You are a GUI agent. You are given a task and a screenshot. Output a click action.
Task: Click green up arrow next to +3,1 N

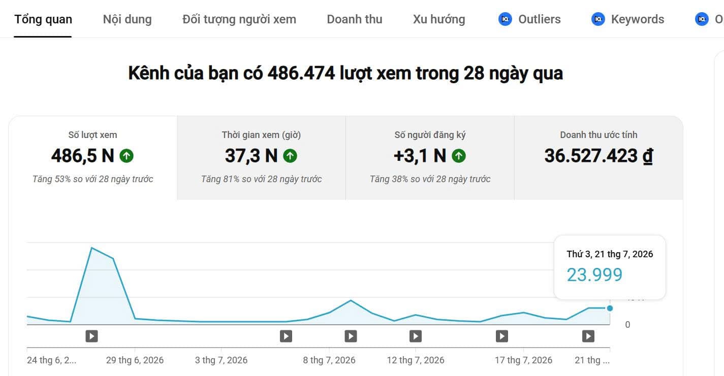[x=459, y=156]
